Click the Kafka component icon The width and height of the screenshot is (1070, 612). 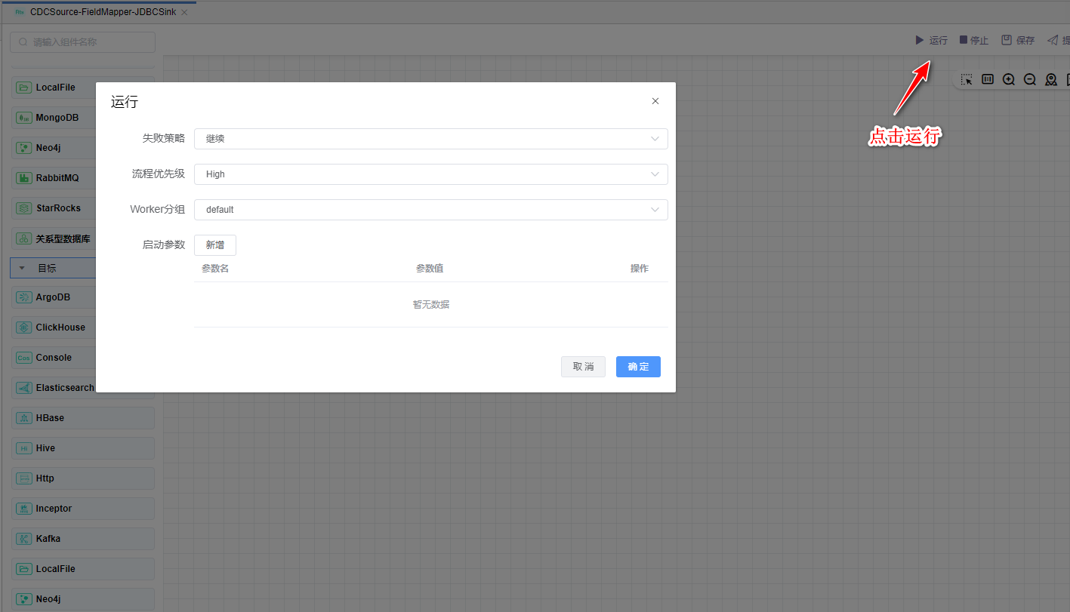(x=23, y=539)
